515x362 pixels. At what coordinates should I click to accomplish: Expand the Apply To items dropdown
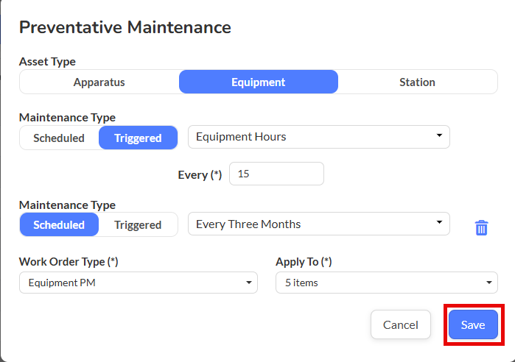(x=387, y=283)
